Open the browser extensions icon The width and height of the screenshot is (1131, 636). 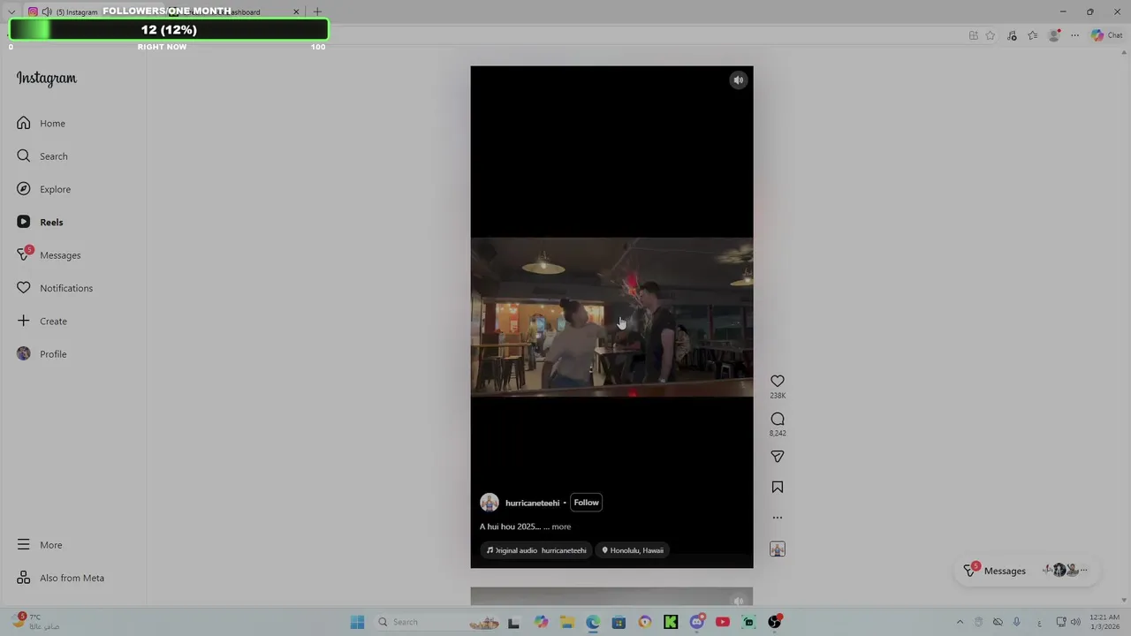(x=1012, y=35)
